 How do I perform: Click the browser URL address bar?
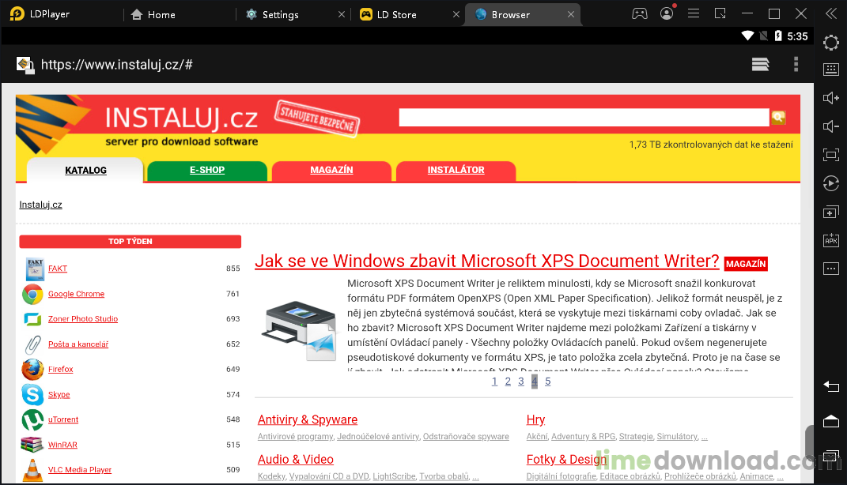click(x=117, y=65)
